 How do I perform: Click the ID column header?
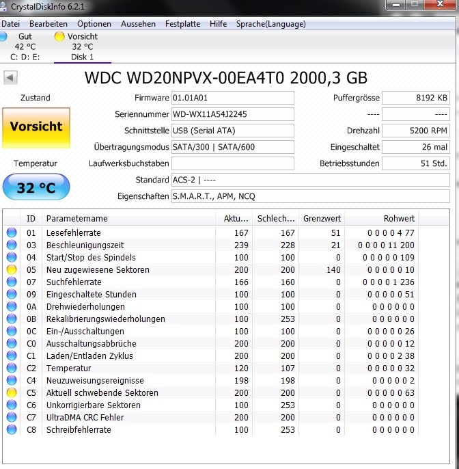[x=31, y=219]
